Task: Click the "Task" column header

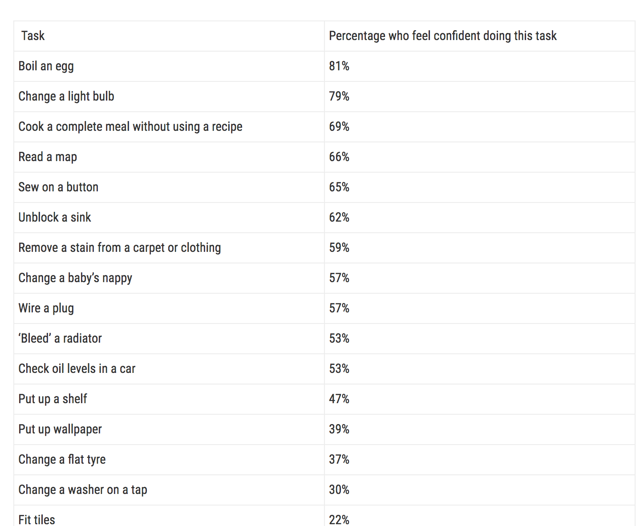Action: pos(33,36)
